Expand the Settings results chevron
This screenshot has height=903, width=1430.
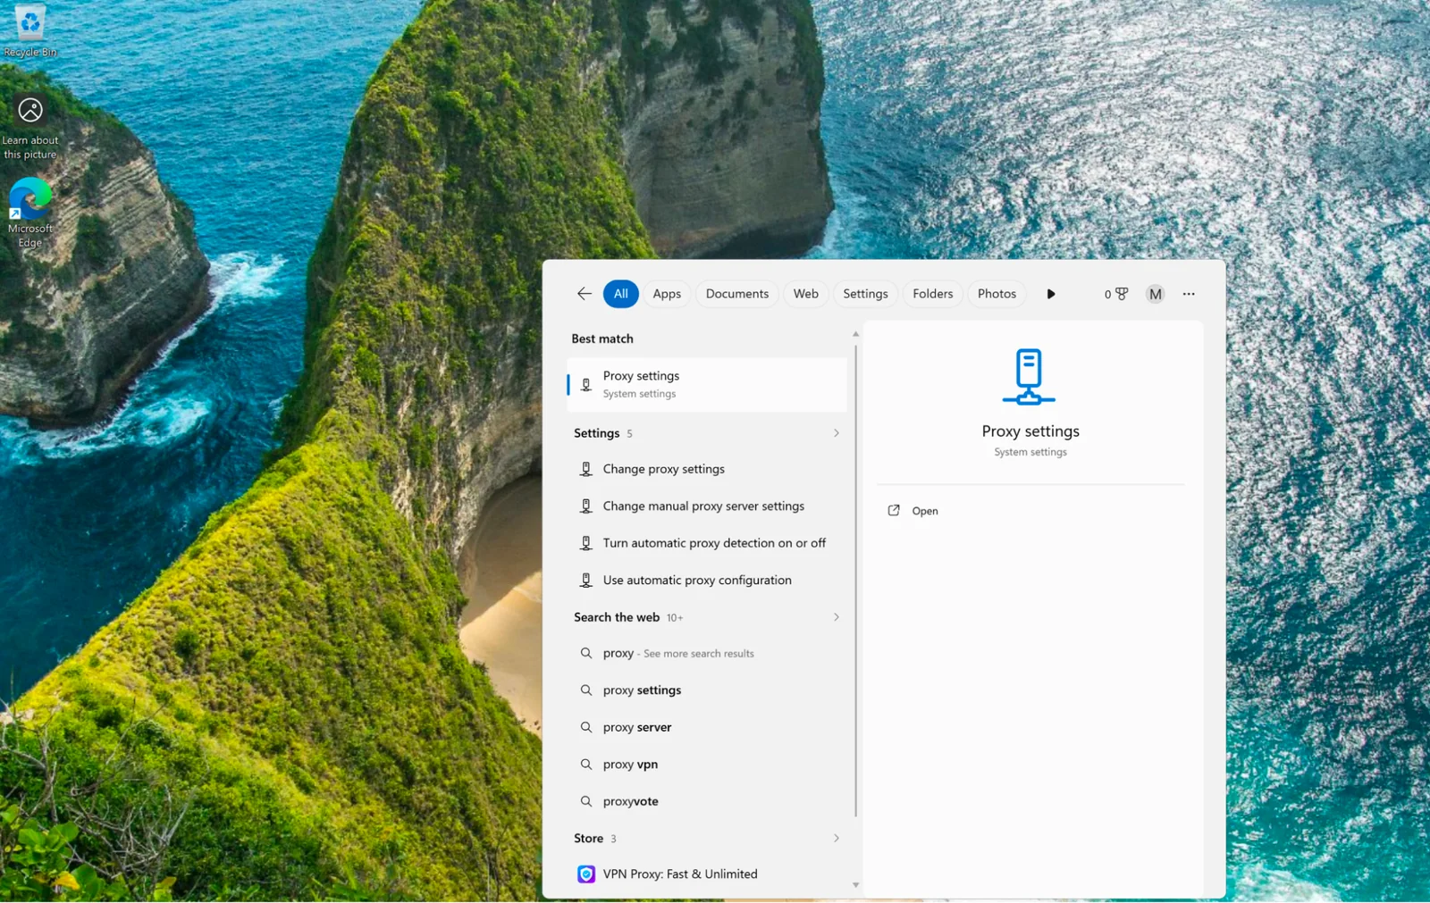[837, 433]
